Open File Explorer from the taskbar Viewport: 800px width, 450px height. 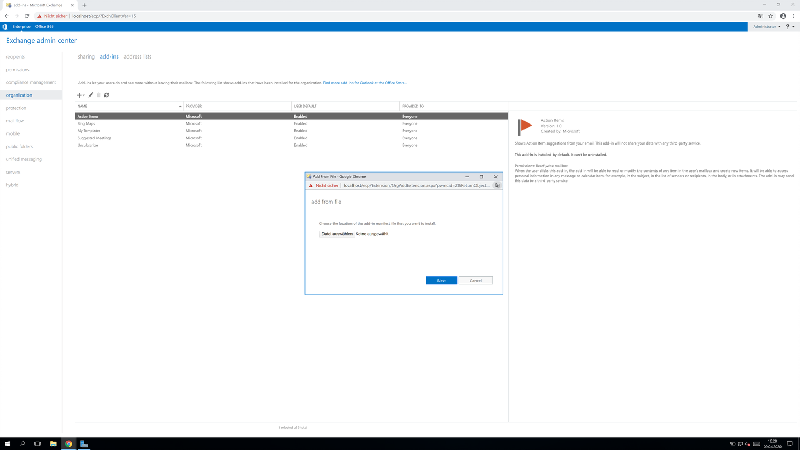tap(53, 444)
